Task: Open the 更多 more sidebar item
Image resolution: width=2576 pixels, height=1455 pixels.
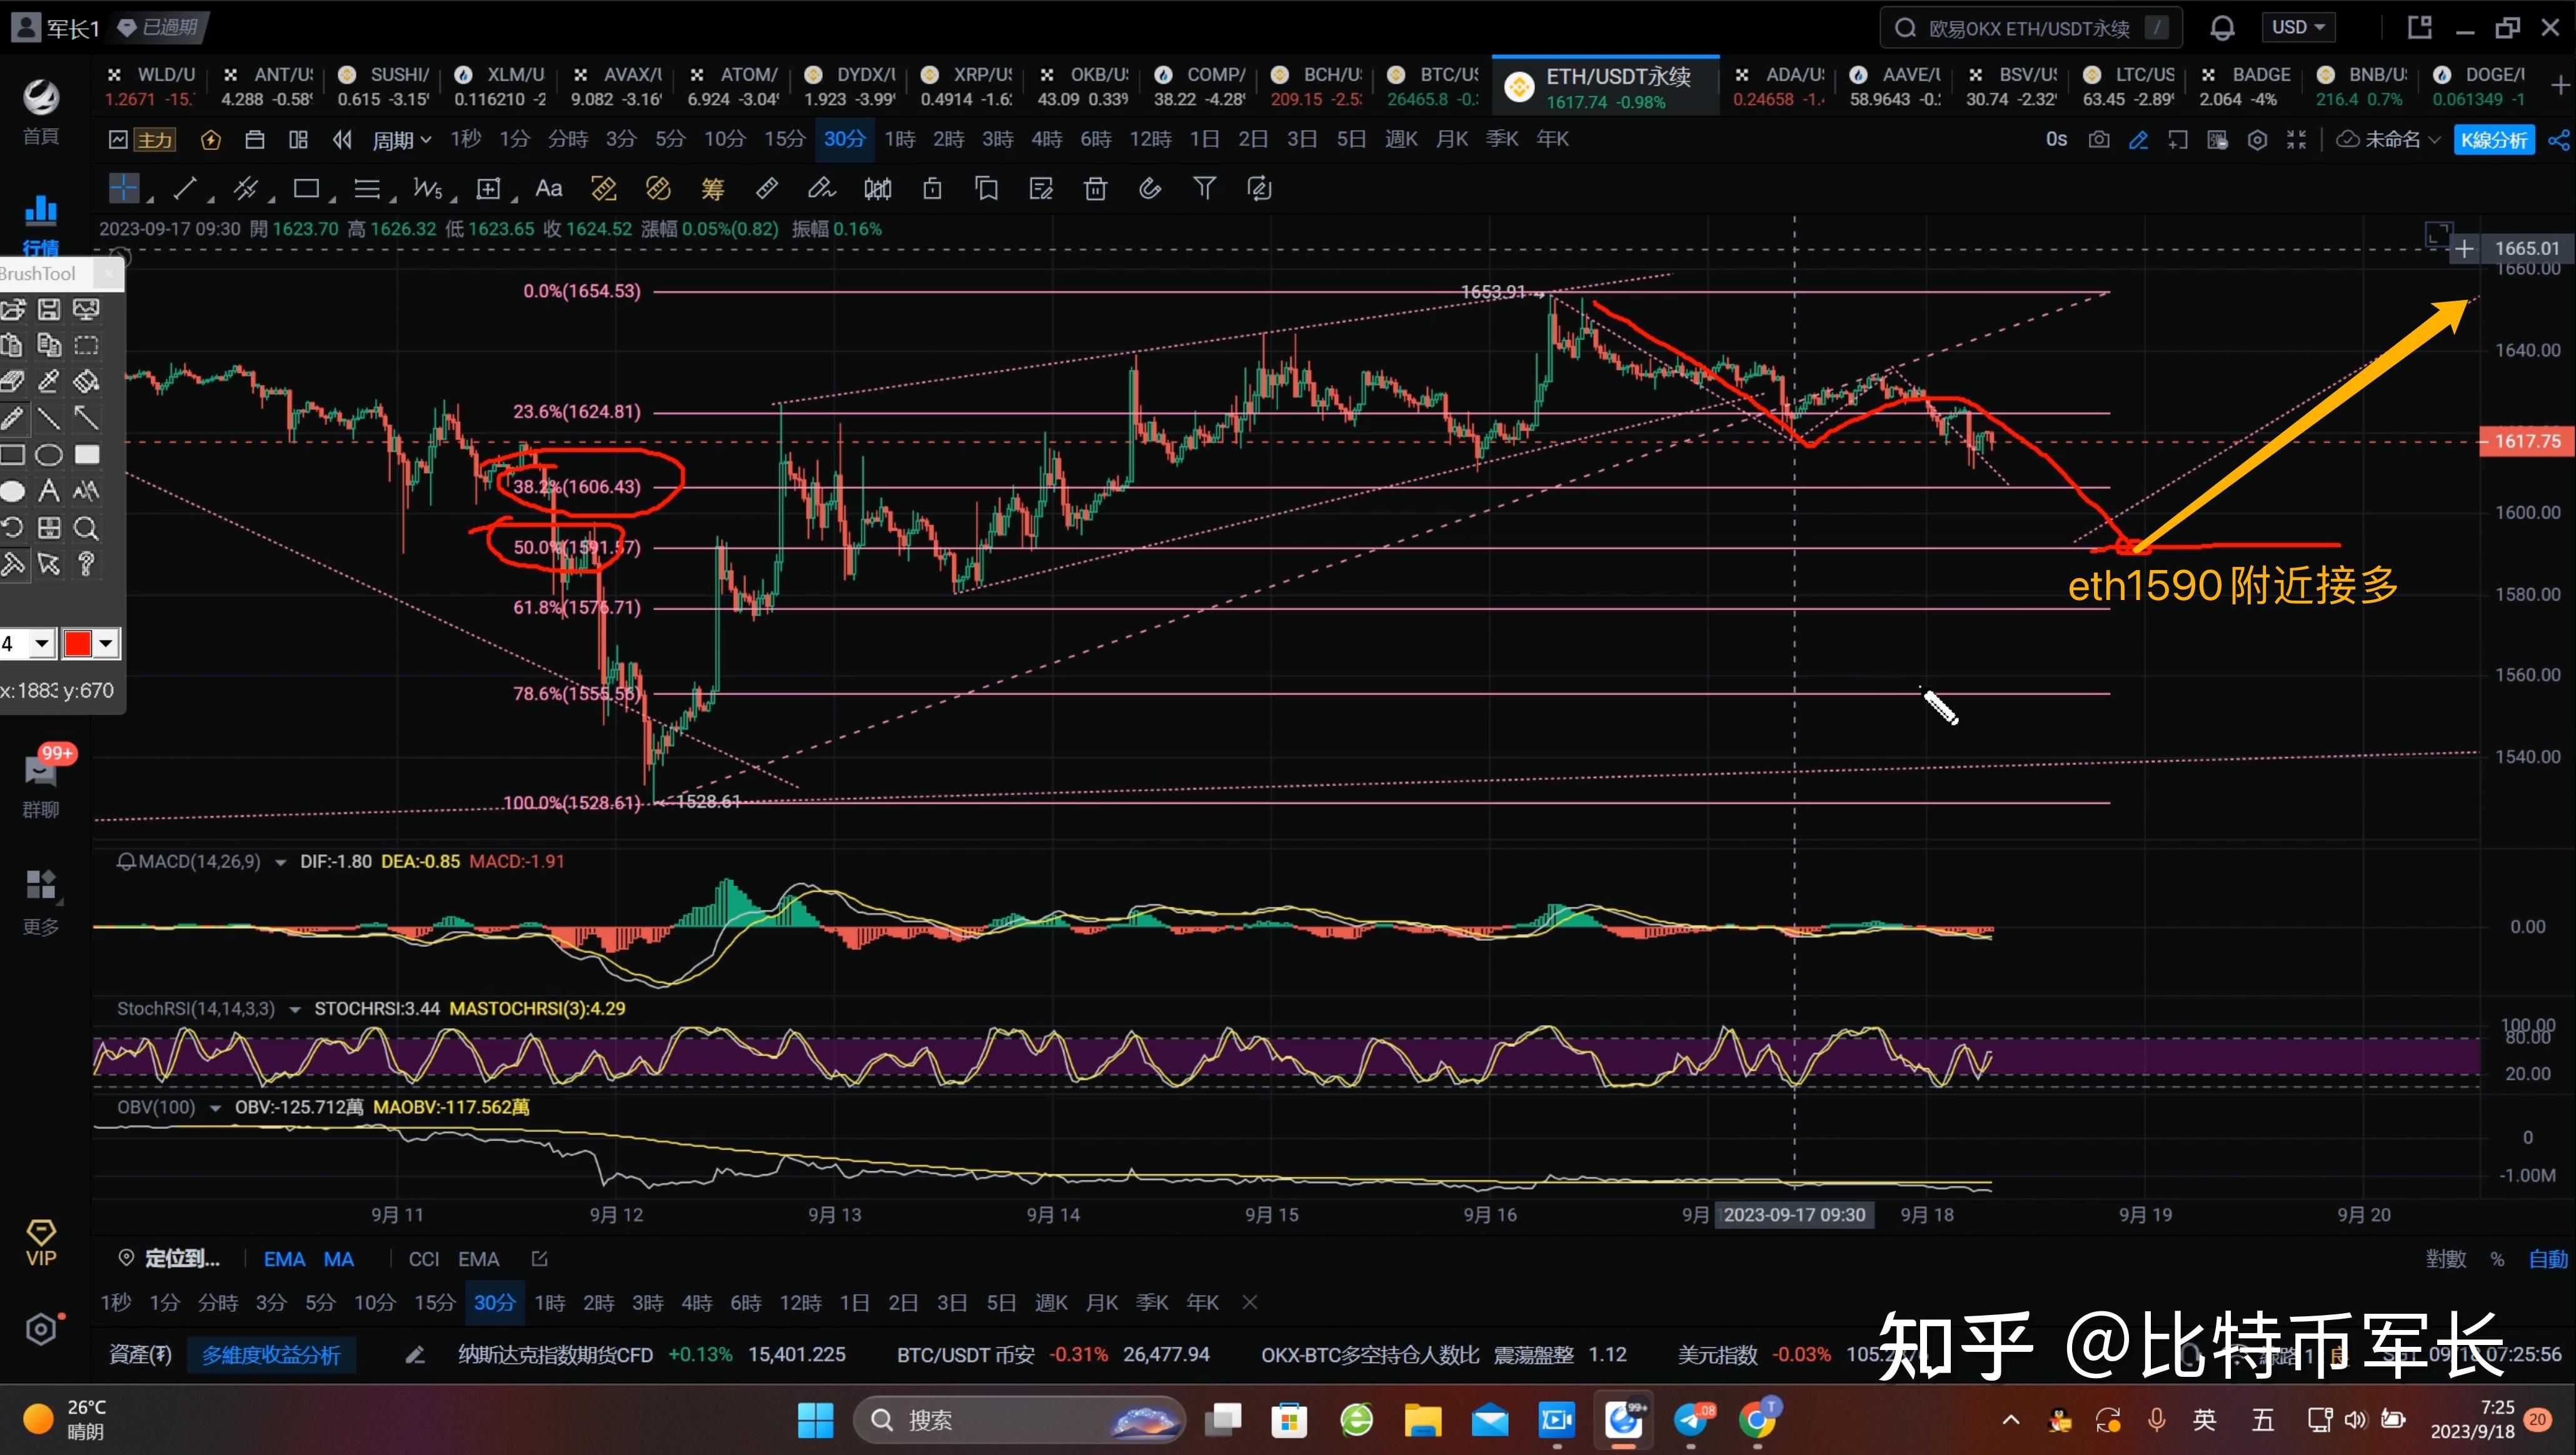Action: (x=41, y=901)
